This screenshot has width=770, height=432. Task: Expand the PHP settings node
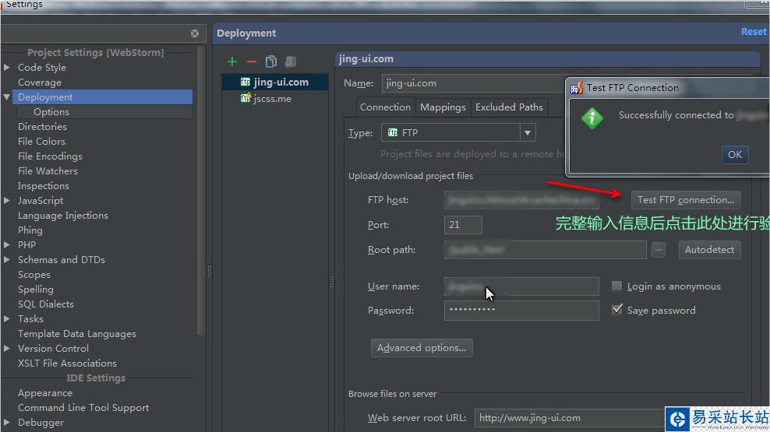pos(7,244)
